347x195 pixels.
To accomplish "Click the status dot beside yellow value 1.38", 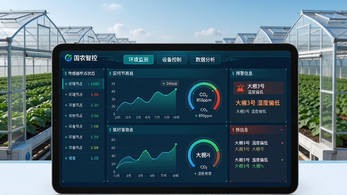I will tap(66, 148).
